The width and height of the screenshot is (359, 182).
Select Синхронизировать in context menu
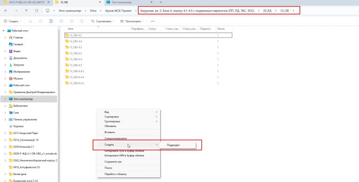[x=115, y=138]
